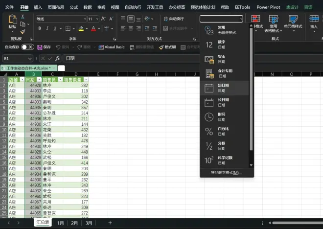This screenshot has width=323, height=229.
Task: Click the format painter 格式刷 in quick access bar
Action: click(167, 47)
